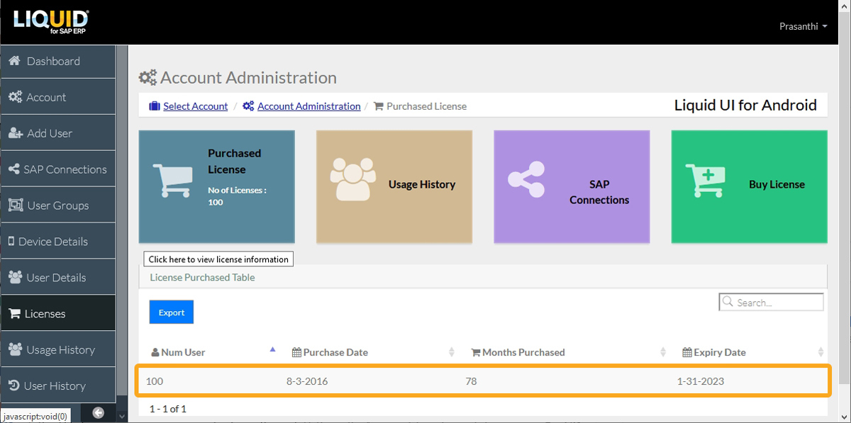Click the Export button
This screenshot has height=423, width=851.
pos(172,312)
